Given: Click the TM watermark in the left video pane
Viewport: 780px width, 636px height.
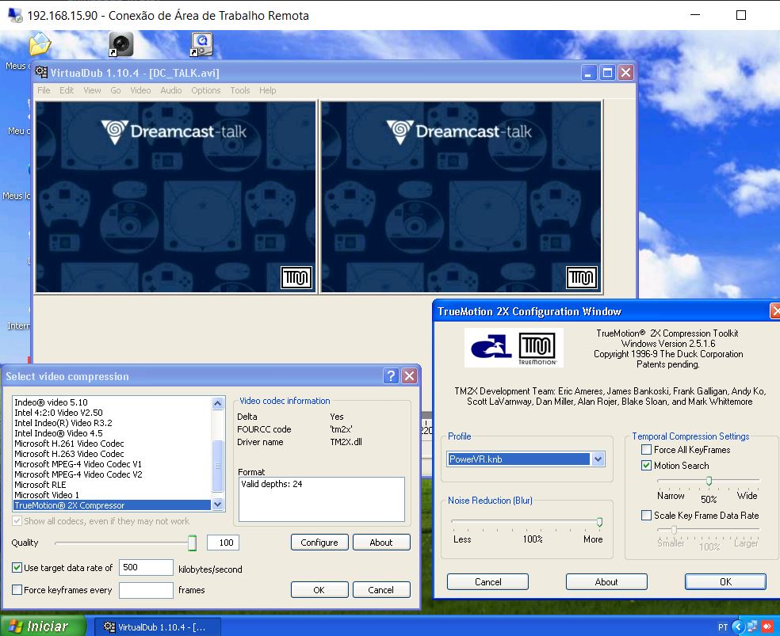Looking at the screenshot, I should pyautogui.click(x=296, y=277).
